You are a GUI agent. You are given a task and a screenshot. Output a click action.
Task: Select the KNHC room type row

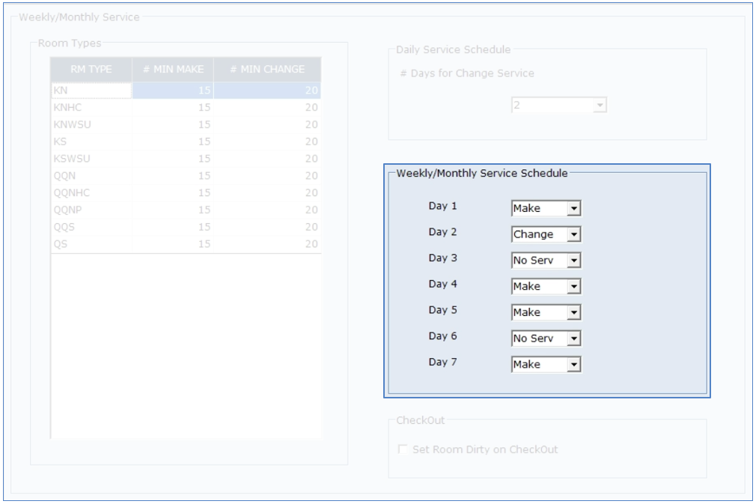coord(91,108)
